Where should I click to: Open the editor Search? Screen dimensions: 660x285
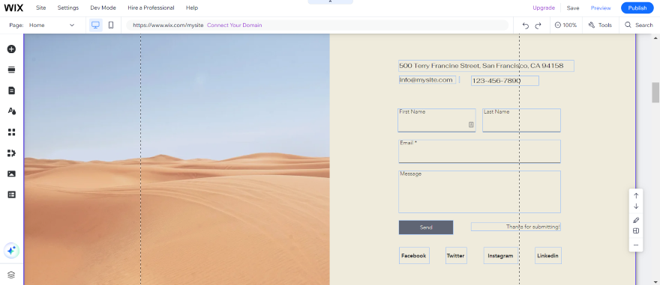pyautogui.click(x=638, y=25)
